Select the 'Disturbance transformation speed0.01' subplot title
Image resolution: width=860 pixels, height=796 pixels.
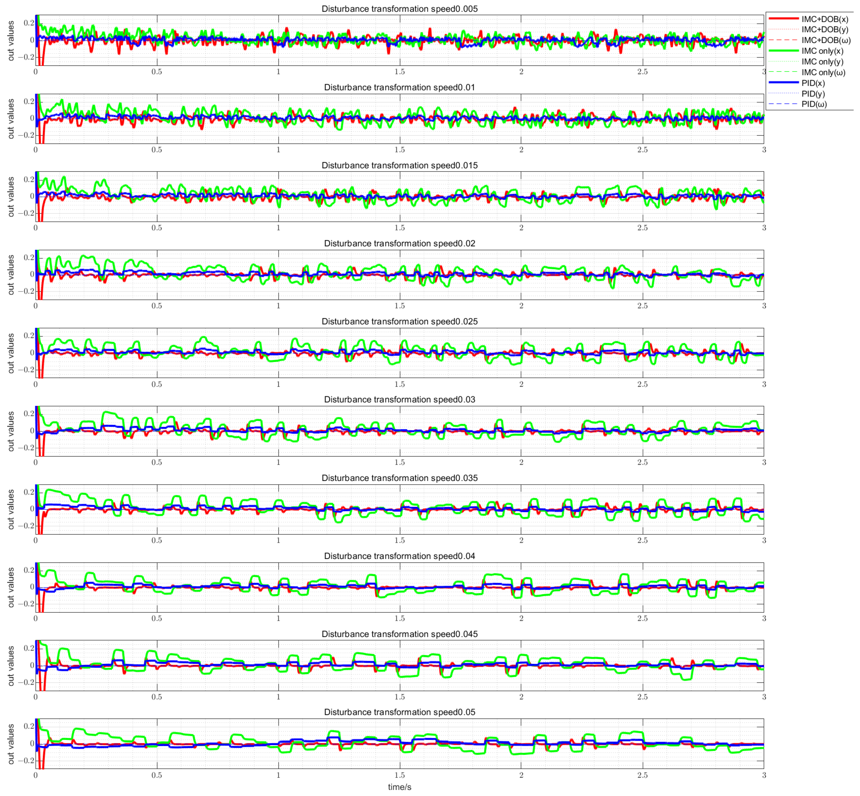point(399,87)
